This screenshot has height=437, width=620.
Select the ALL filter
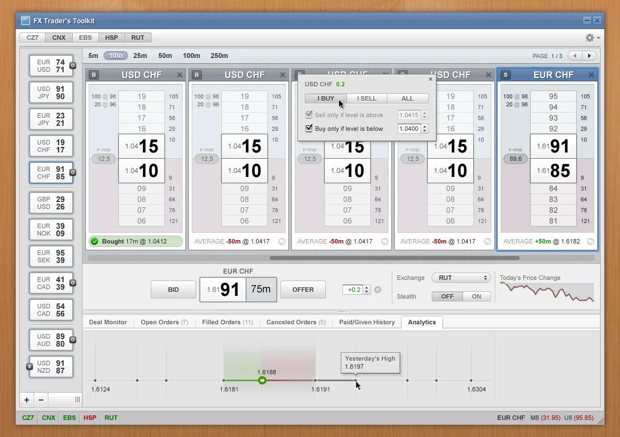(x=407, y=98)
